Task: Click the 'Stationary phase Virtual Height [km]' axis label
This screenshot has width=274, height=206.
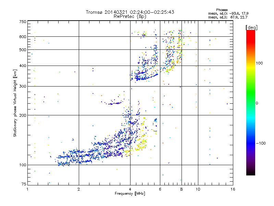Action: pyautogui.click(x=15, y=103)
